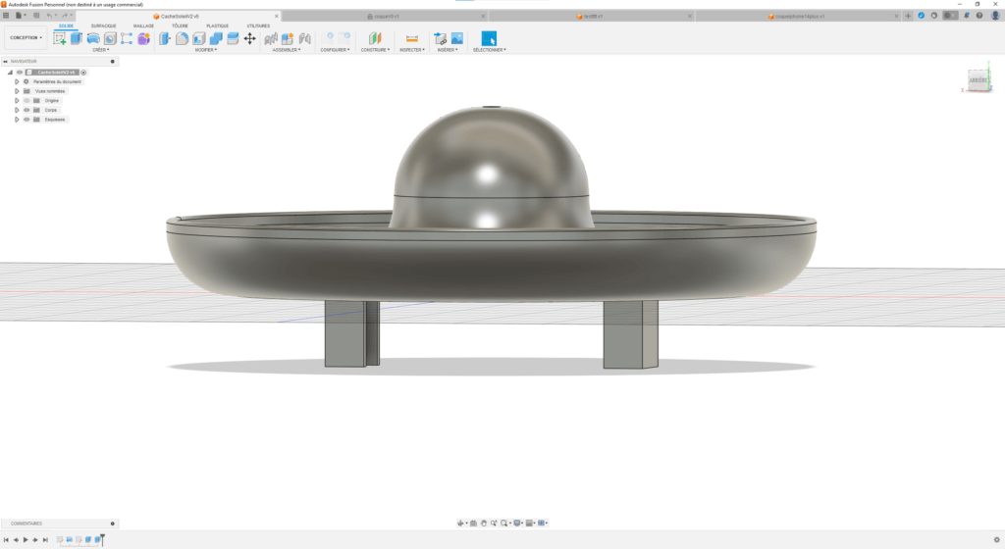Open the Create Form purple icon
This screenshot has height=549, width=1005.
point(143,39)
